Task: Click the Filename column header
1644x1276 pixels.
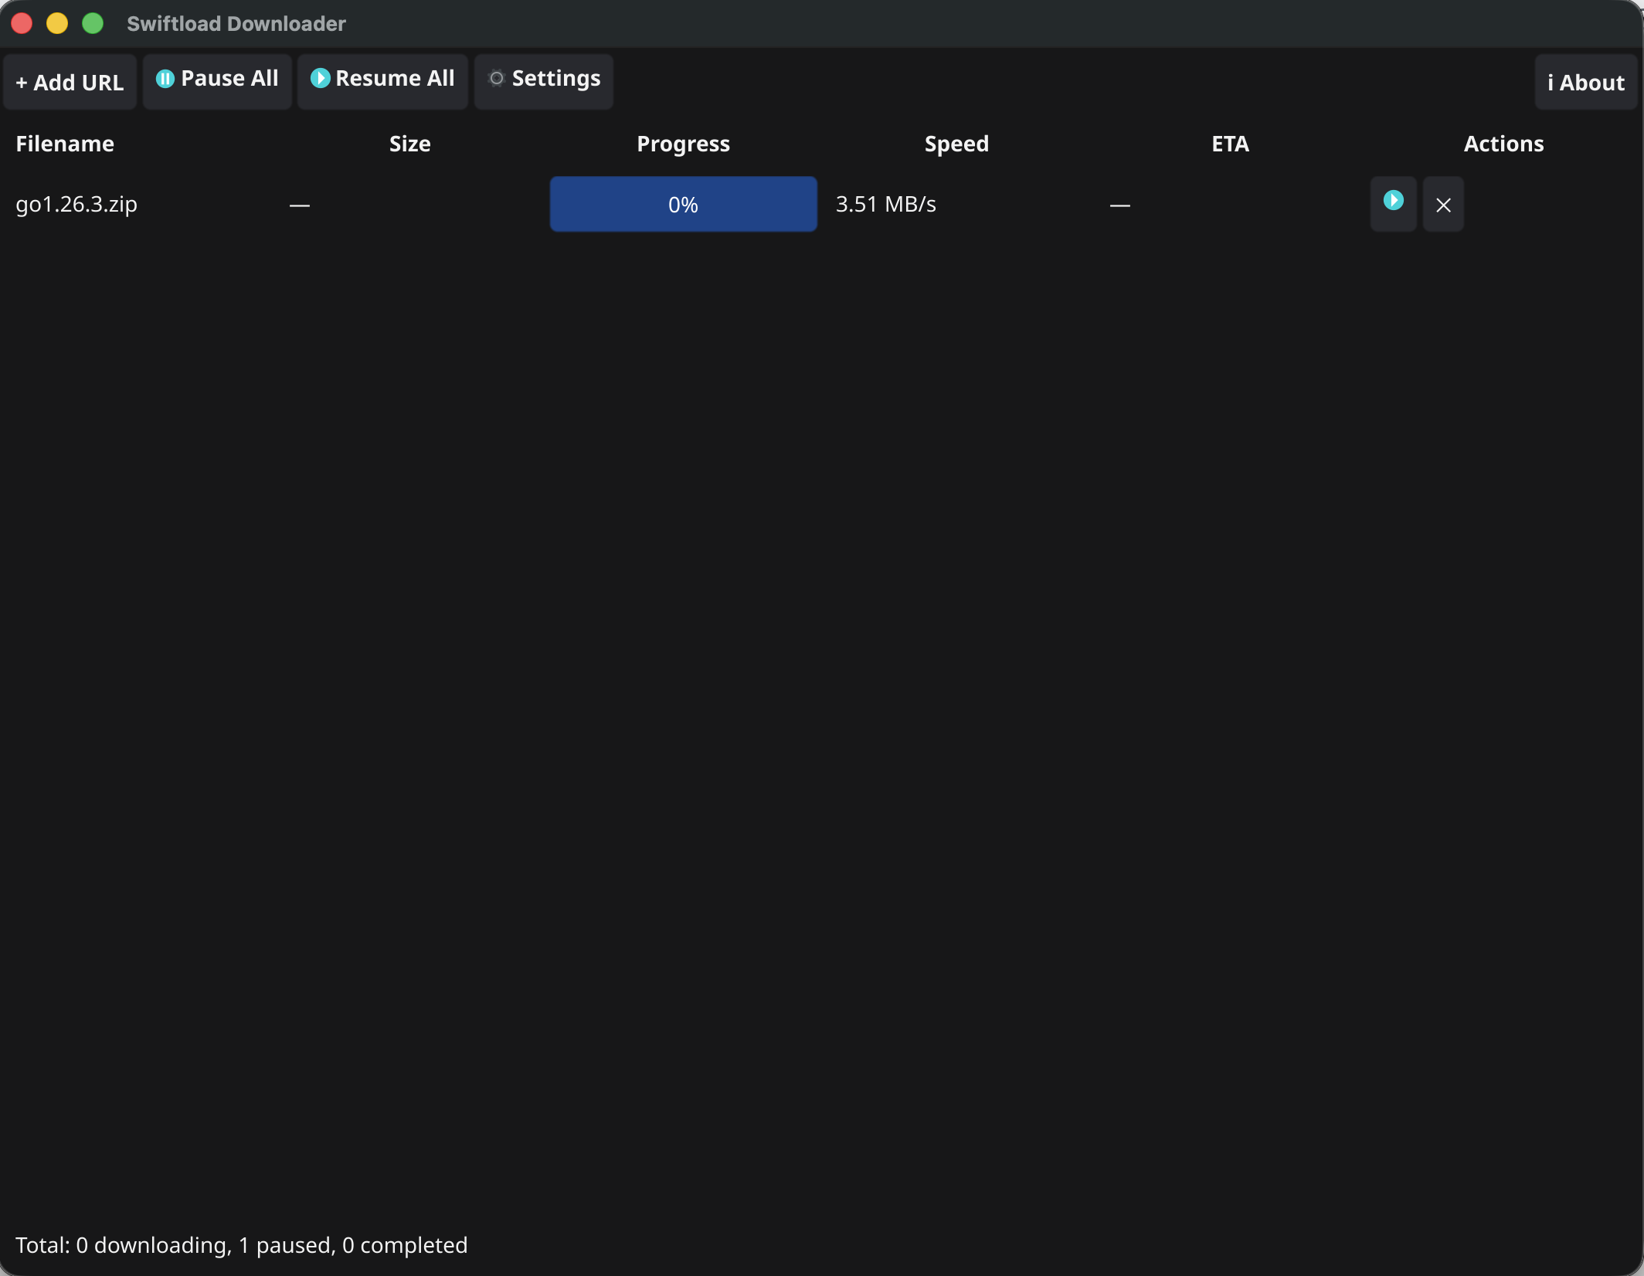Action: [x=65, y=144]
